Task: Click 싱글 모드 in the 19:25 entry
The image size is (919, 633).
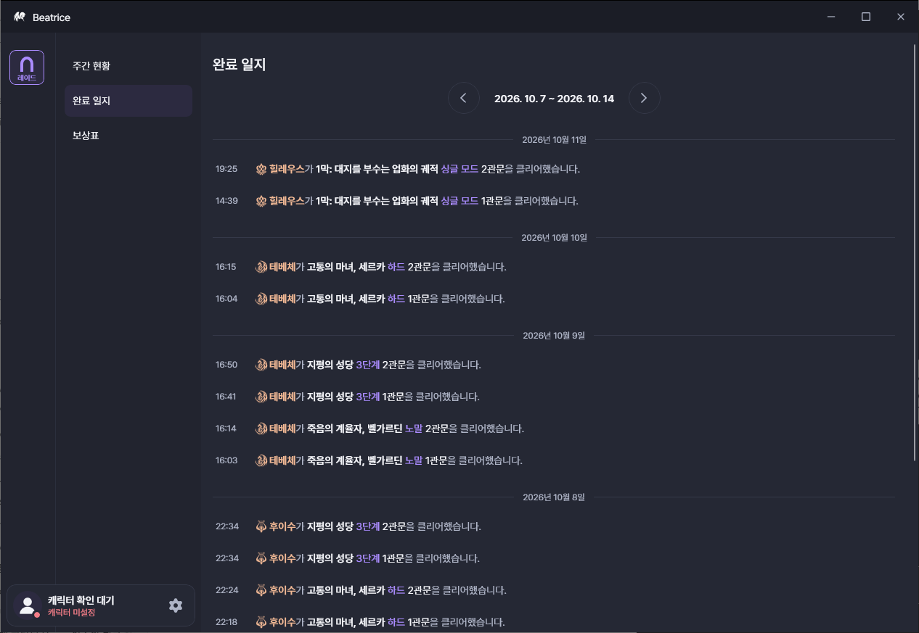Action: (x=459, y=169)
